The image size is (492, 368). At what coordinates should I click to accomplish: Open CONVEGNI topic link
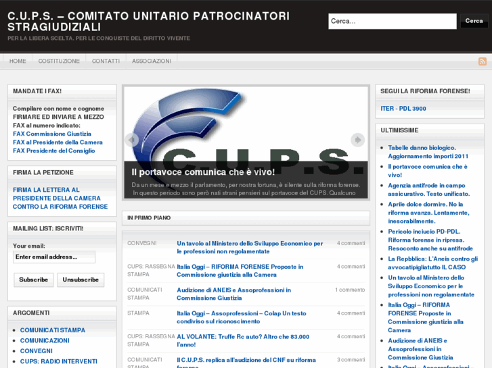(37, 351)
